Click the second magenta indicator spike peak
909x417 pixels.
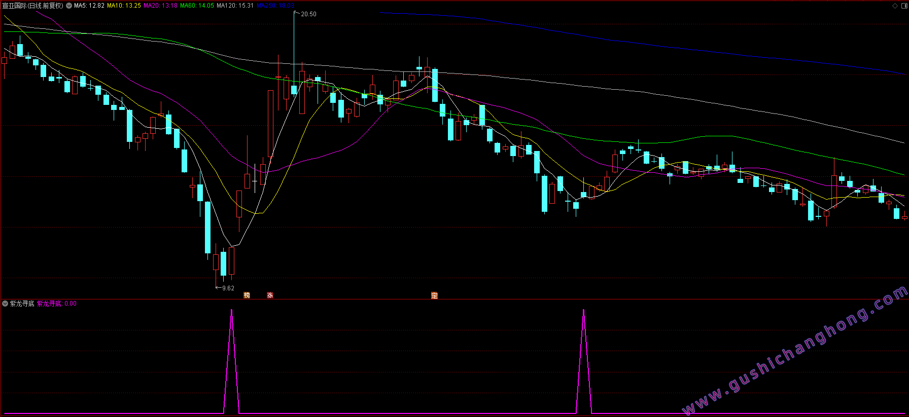coord(584,310)
